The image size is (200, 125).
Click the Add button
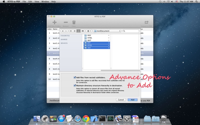coord(132,100)
